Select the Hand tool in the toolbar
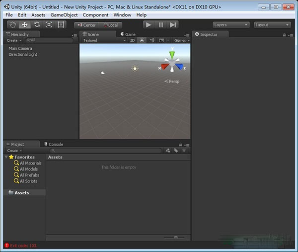298x252 pixels. [x=12, y=25]
